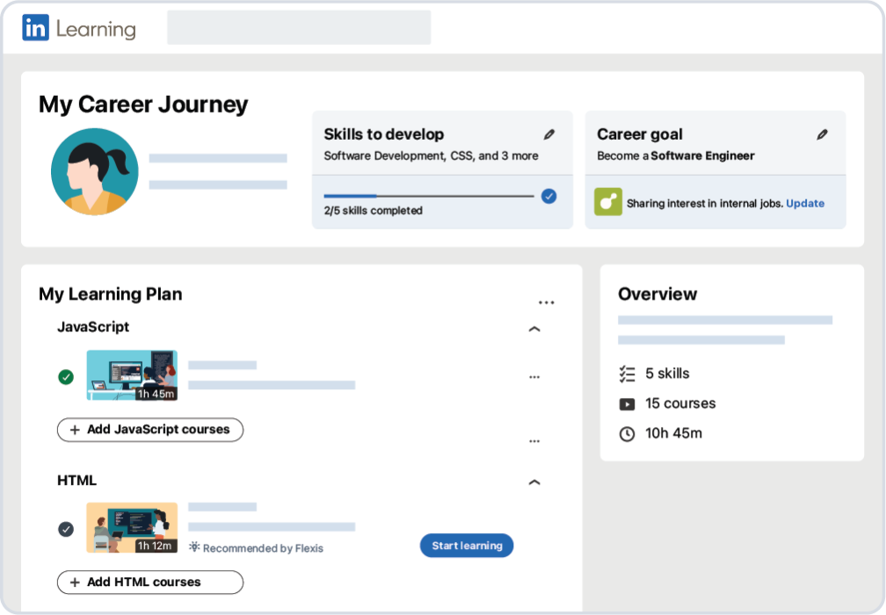Toggle the green JavaScript course completed checkmark
The width and height of the screenshot is (886, 615).
point(66,377)
